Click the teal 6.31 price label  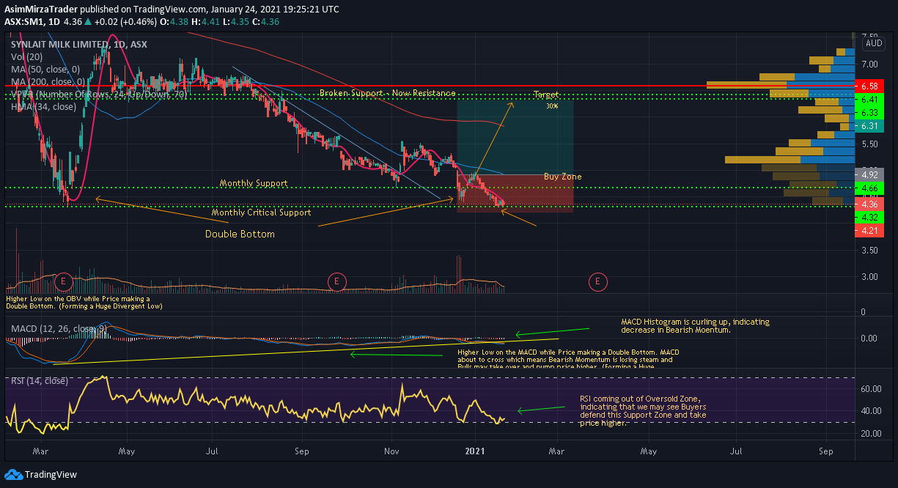click(x=870, y=126)
